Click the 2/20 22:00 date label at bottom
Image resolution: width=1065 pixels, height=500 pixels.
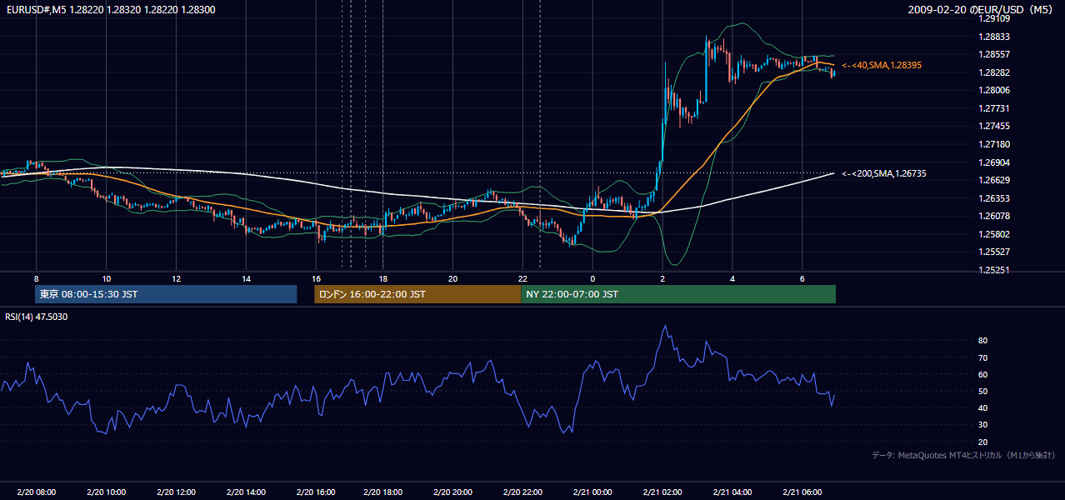(522, 492)
